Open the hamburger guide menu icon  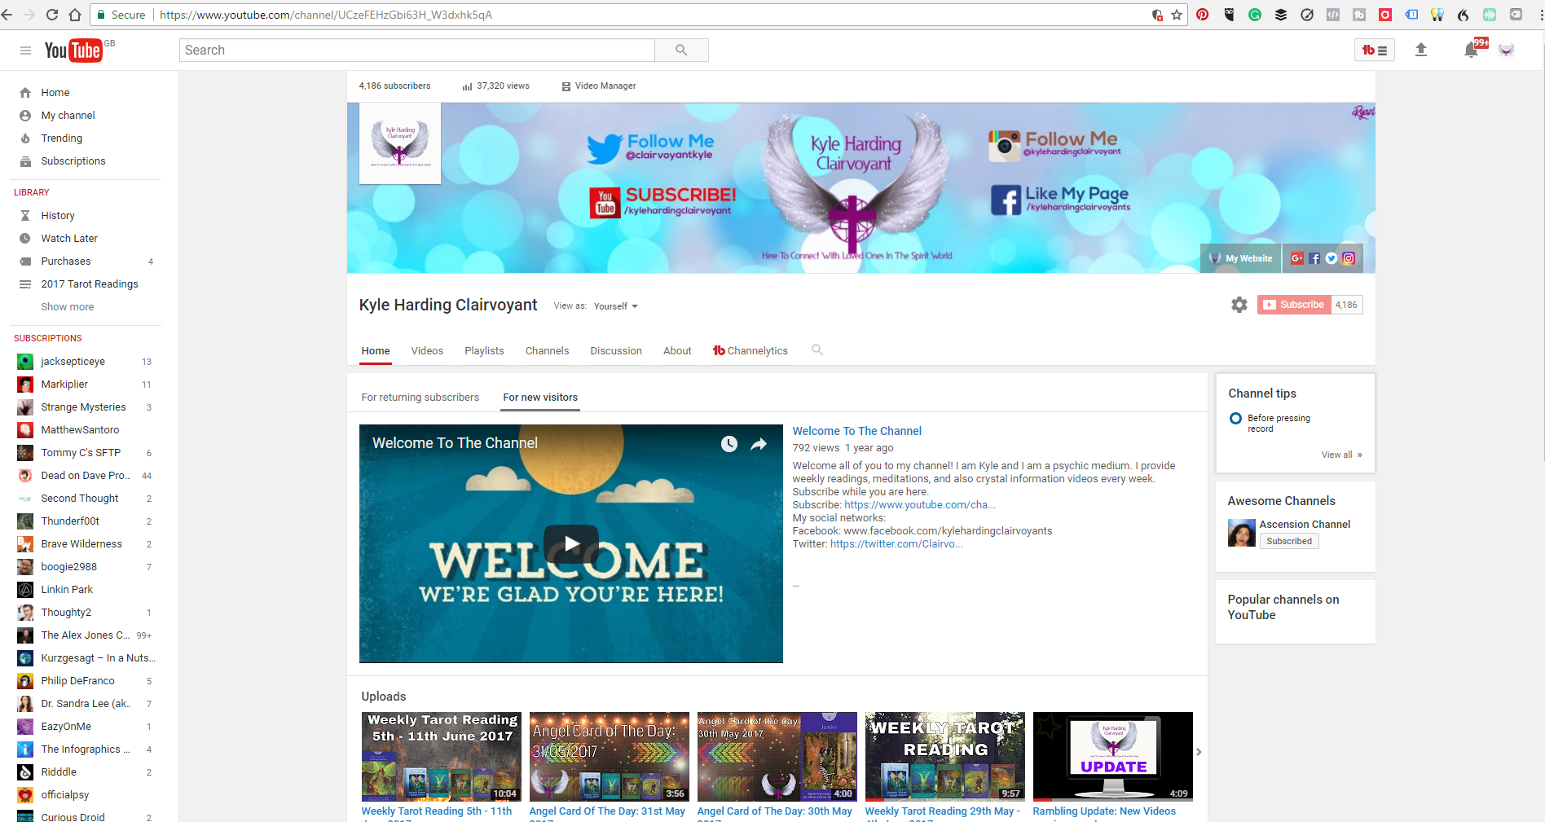pos(25,51)
